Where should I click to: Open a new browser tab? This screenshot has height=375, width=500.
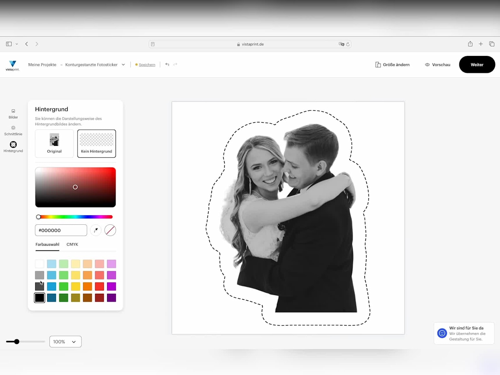click(x=481, y=44)
